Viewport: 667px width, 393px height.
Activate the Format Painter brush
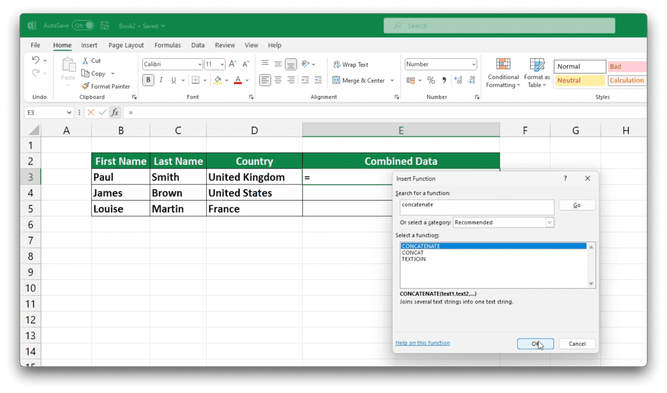86,86
